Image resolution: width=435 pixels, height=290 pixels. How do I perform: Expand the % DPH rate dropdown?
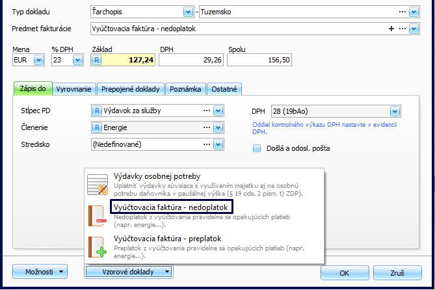[x=78, y=60]
